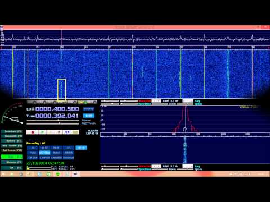270x202 pixels.
Task: Click the lower Speed slider for audio display
Action: pyautogui.click(x=185, y=169)
